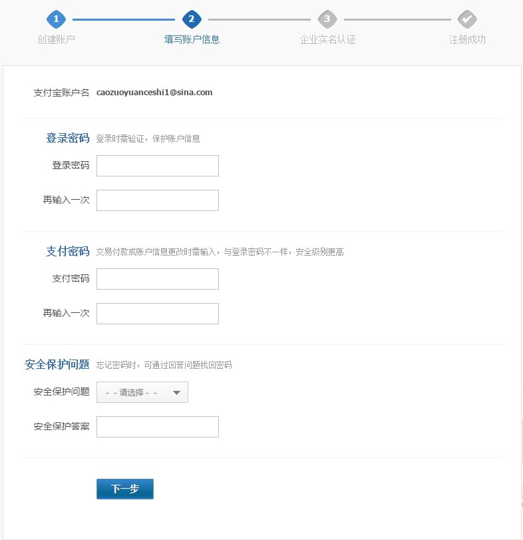
Task: Click the bold 登录密码 section heading
Action: [67, 138]
